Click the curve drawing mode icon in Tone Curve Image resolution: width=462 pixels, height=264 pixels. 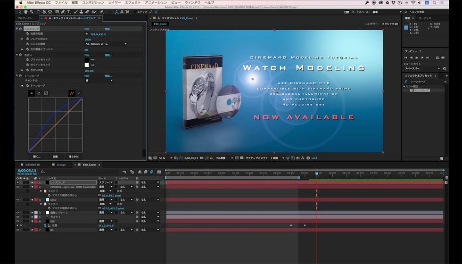pos(71,93)
